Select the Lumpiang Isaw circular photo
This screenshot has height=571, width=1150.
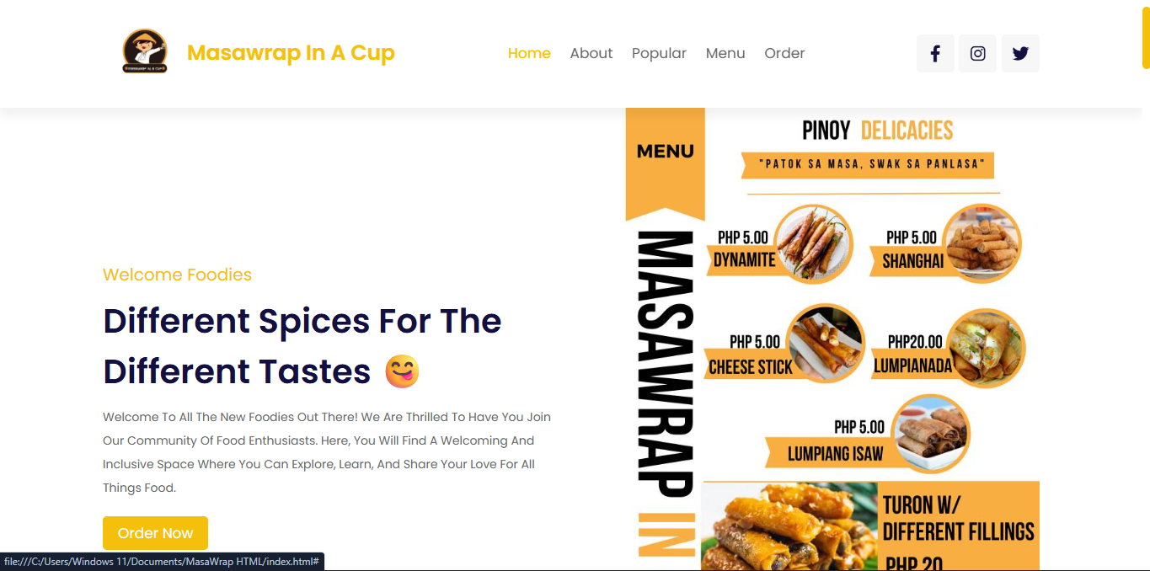pyautogui.click(x=931, y=433)
